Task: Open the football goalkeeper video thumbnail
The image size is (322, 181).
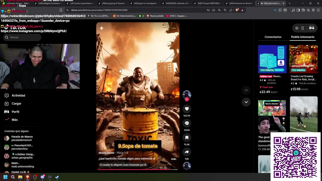Action: (x=304, y=114)
